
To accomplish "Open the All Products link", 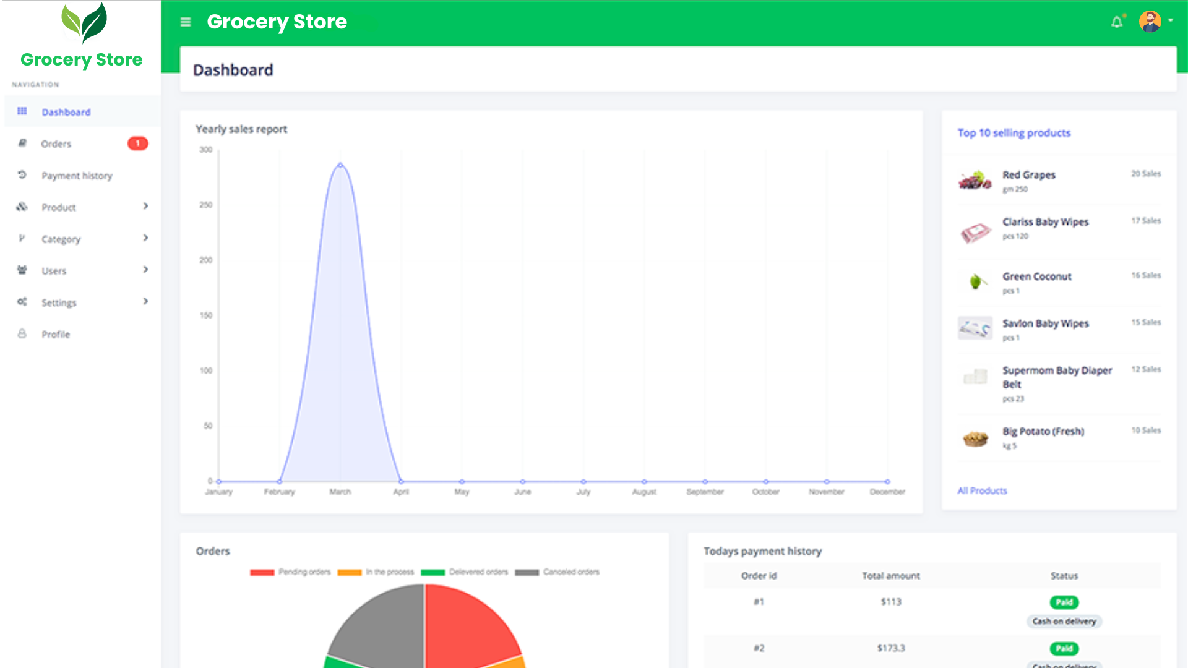I will [982, 490].
